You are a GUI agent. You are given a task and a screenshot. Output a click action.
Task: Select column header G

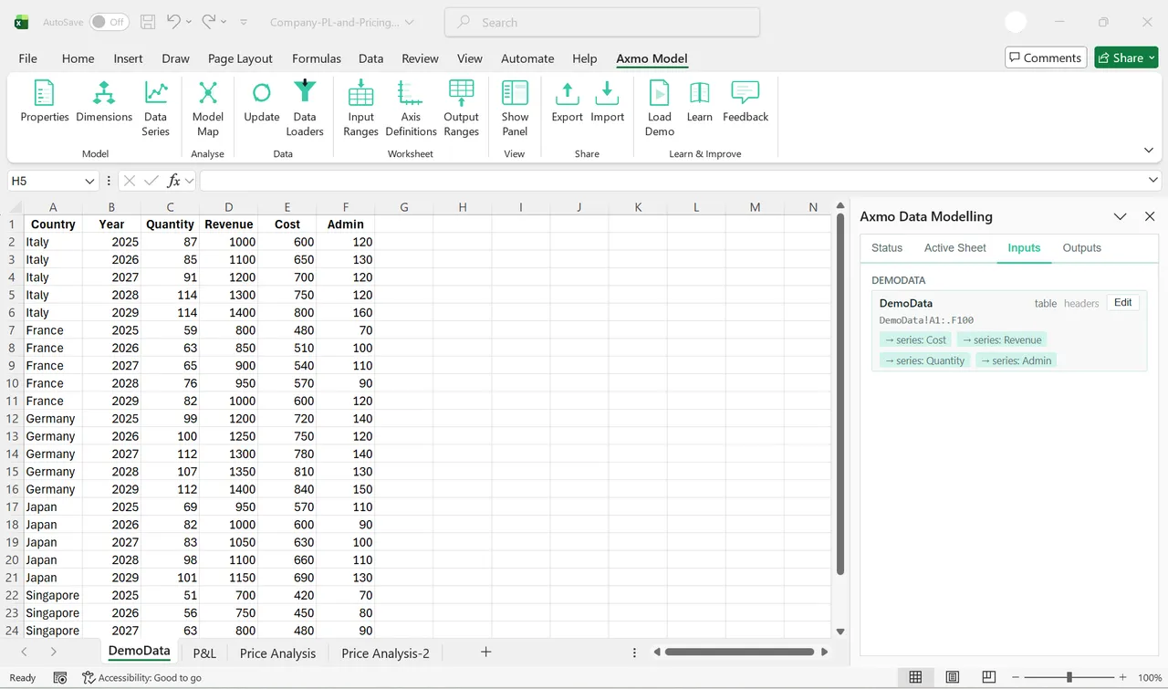403,207
